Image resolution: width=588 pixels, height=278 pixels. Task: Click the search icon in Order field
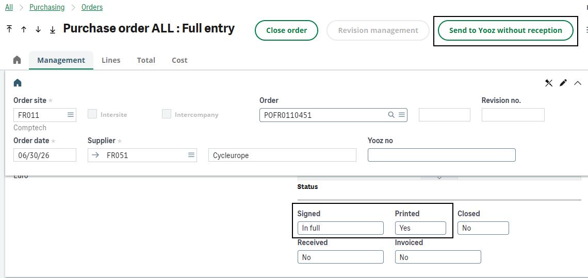coord(391,115)
